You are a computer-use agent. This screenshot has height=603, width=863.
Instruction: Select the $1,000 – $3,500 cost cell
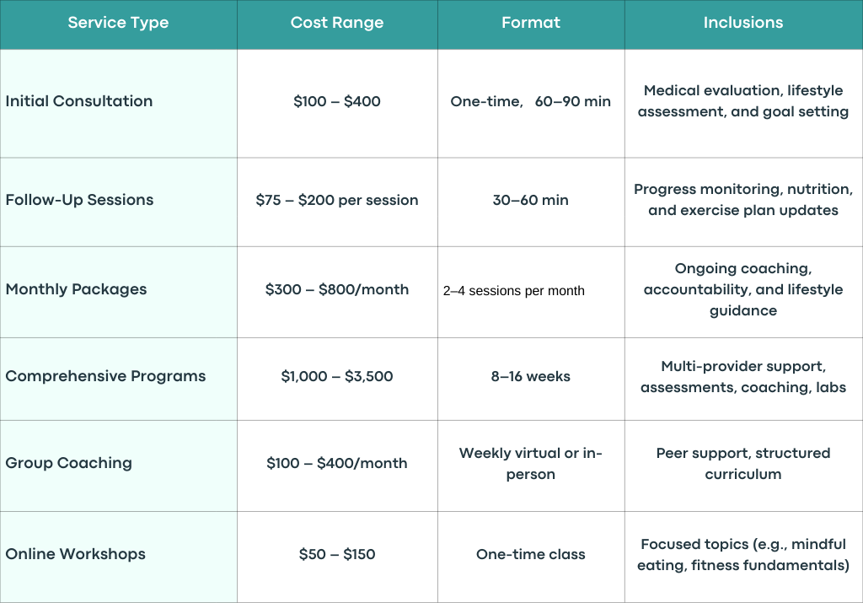337,379
